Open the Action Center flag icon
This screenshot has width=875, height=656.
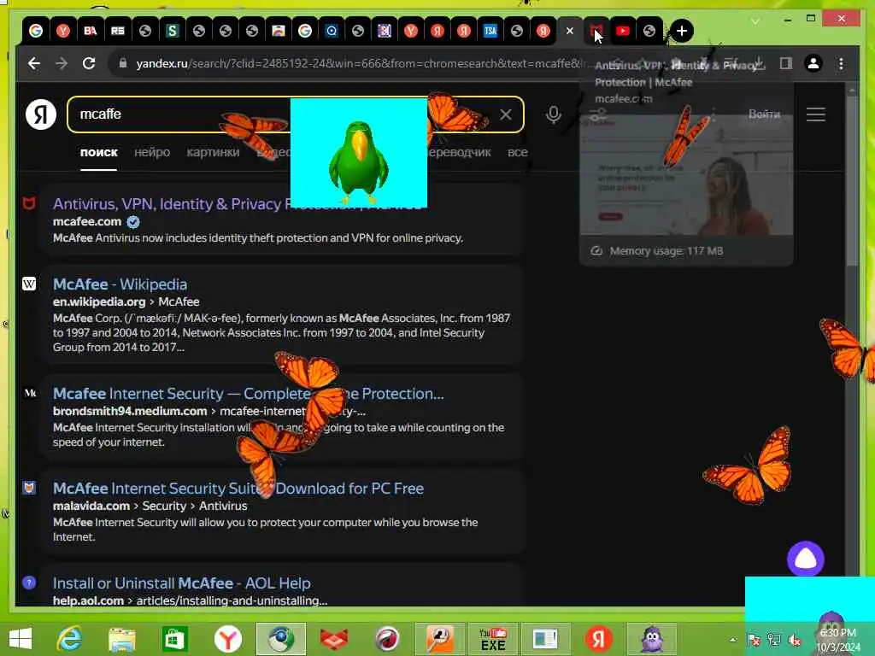(754, 640)
